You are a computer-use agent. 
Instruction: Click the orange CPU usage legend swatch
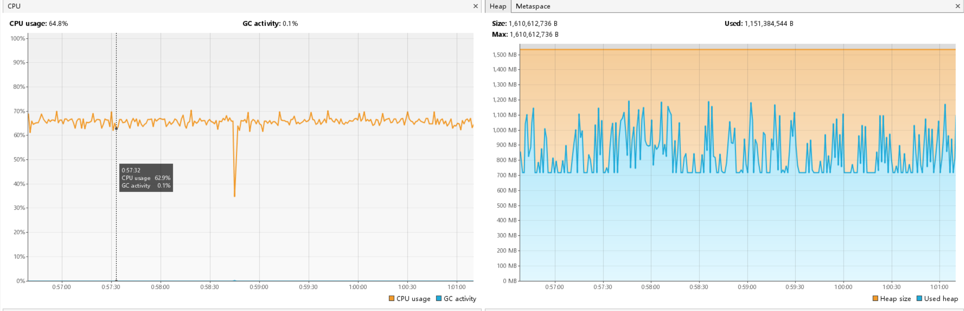click(x=392, y=298)
